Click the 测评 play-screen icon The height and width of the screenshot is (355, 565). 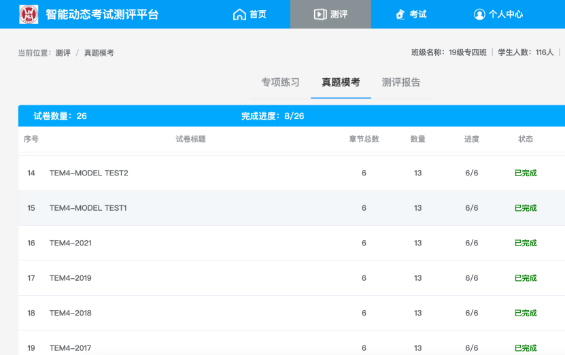(x=320, y=14)
